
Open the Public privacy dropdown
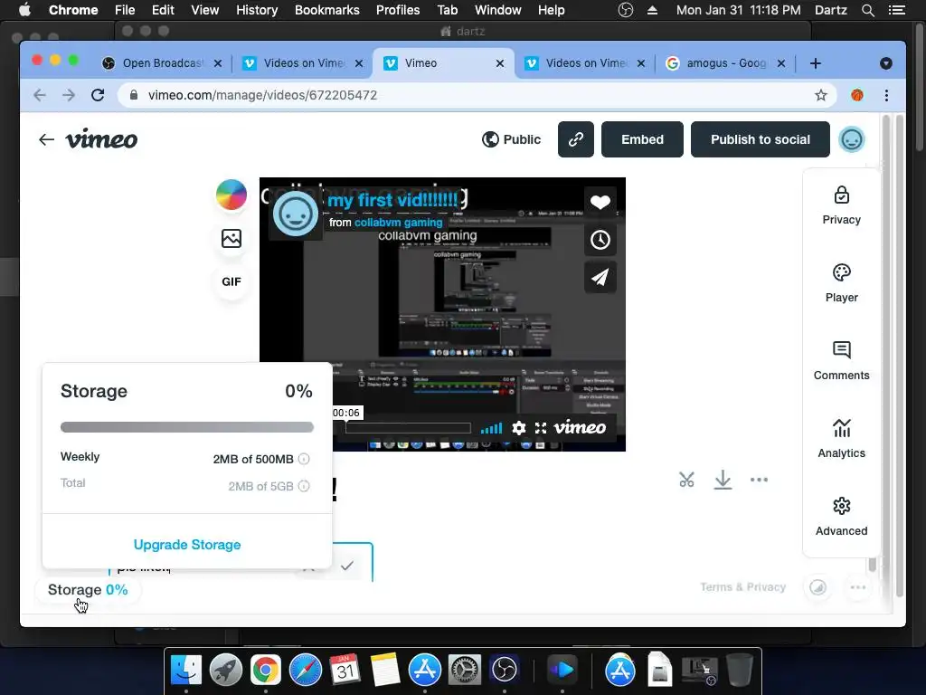click(x=512, y=139)
